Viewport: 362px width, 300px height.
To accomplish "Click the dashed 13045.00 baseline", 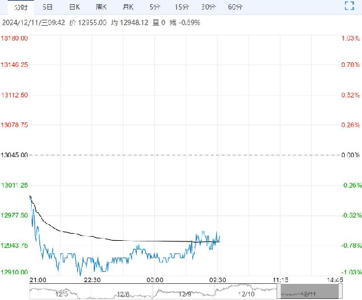I will coord(179,155).
